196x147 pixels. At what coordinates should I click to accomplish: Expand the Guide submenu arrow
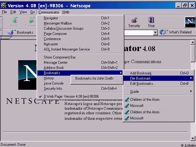pos(191,91)
